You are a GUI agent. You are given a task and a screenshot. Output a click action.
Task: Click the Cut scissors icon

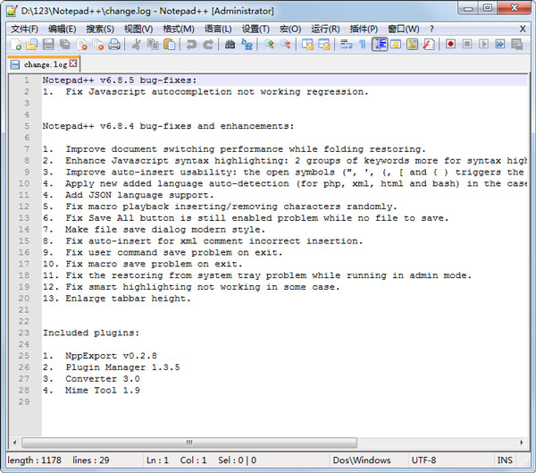coord(136,45)
